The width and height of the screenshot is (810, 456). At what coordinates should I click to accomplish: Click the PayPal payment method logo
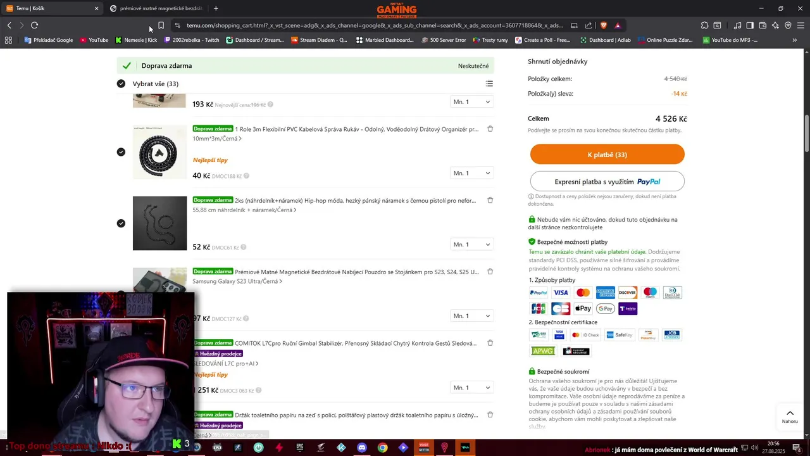[x=538, y=293]
